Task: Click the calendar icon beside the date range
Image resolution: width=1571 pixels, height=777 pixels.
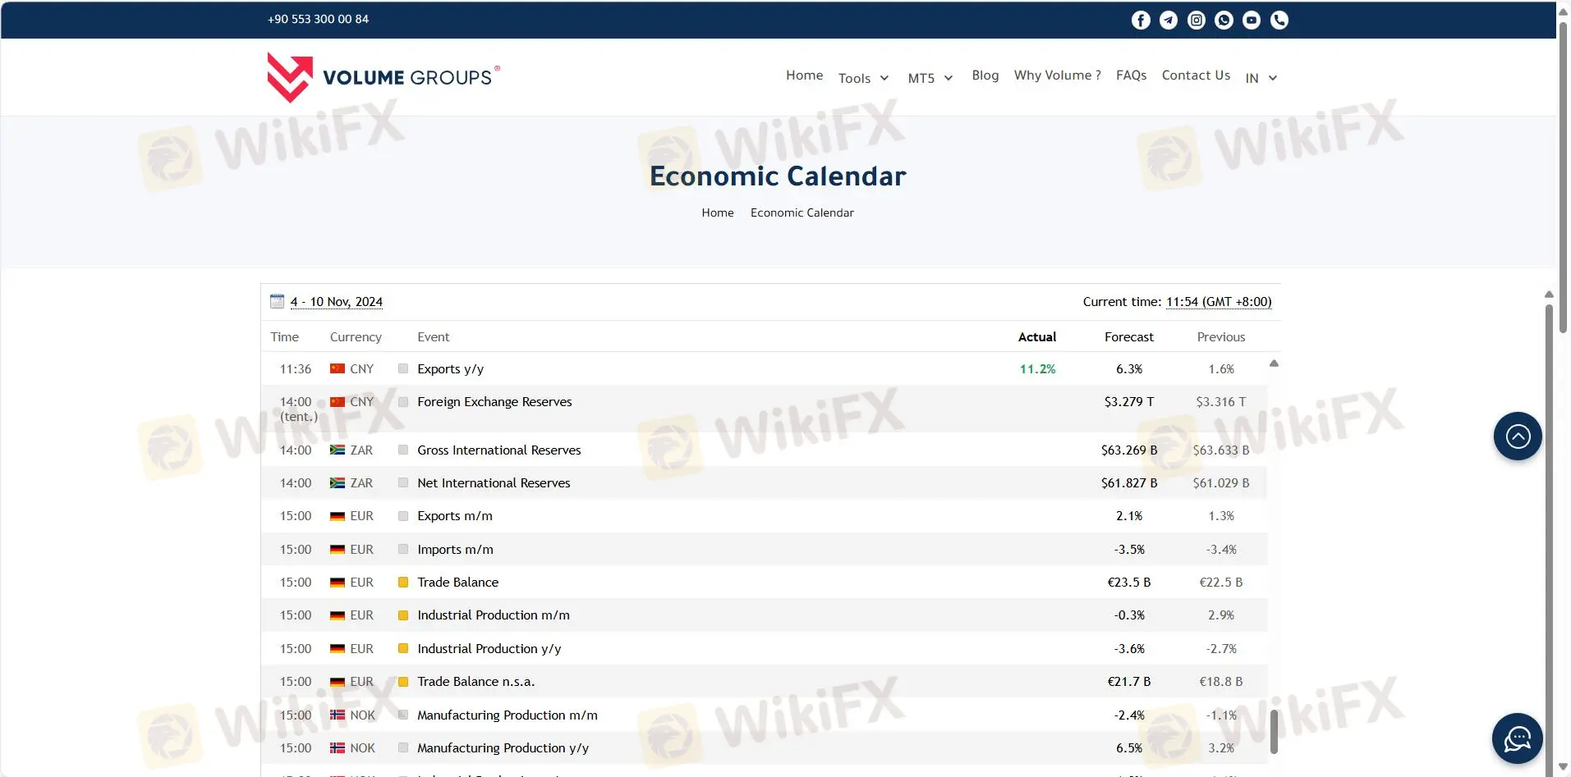Action: coord(277,301)
